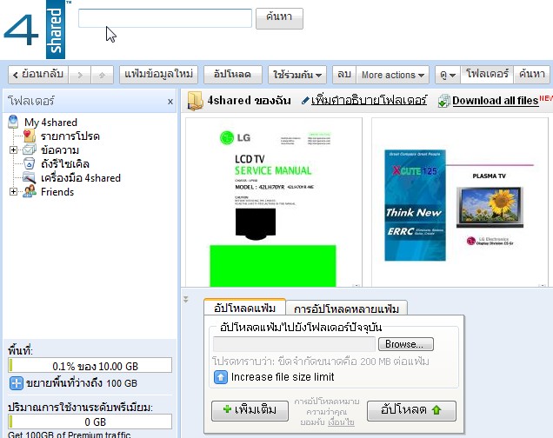553x438 pixels.
Task: Open เครื่องมือ 4shared item
Action: pyautogui.click(x=81, y=178)
